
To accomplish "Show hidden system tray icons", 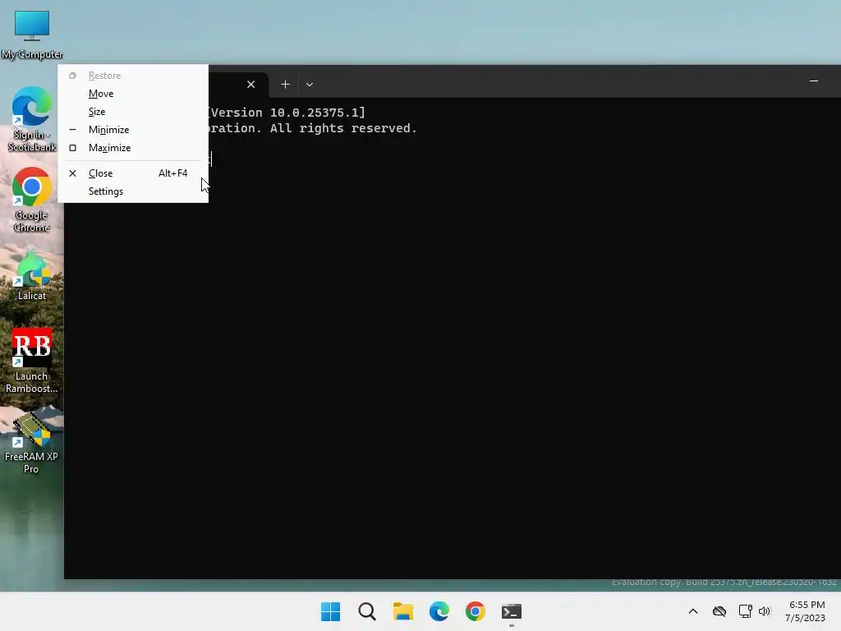I will 693,611.
